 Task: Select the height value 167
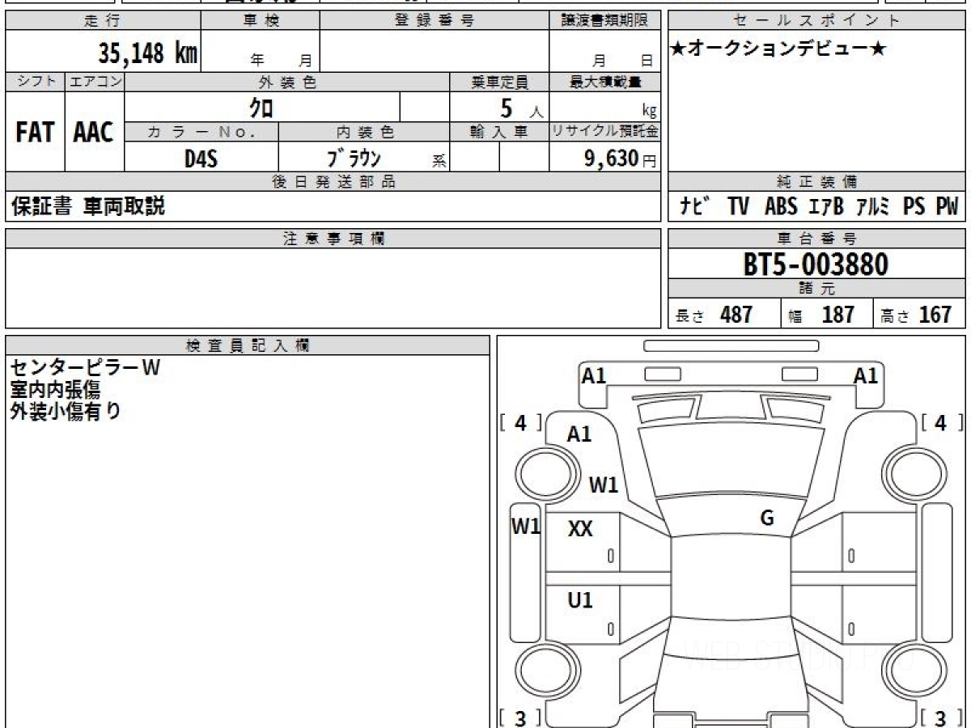pos(935,315)
